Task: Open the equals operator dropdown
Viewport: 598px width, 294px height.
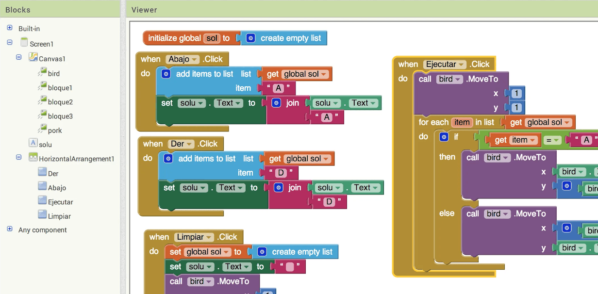Action: [x=555, y=140]
